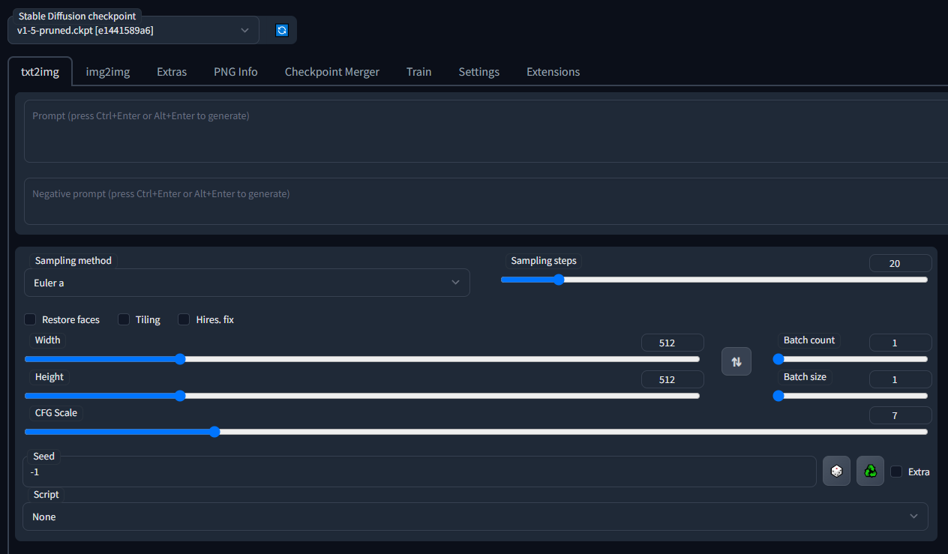Click the CFG Scale number field

pos(901,415)
